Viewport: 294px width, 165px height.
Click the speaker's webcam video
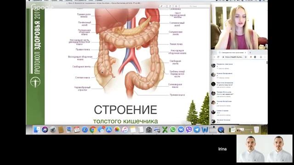pos(239,26)
